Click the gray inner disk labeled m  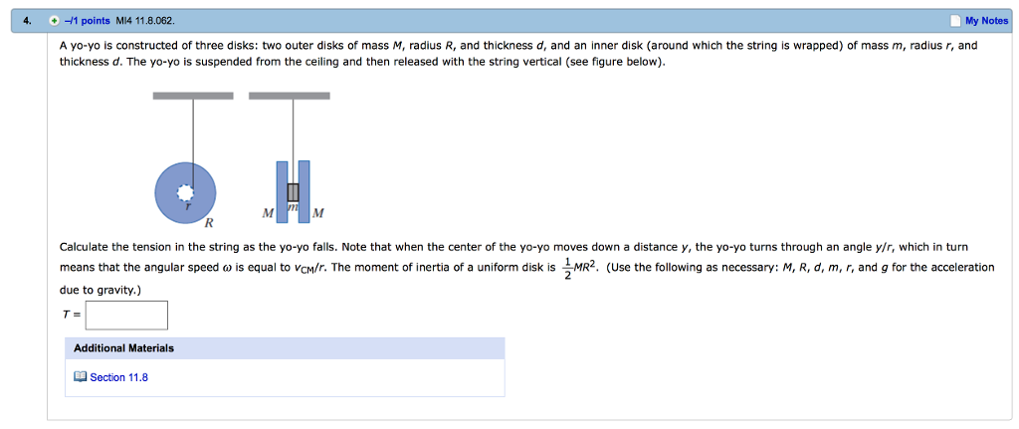293,191
